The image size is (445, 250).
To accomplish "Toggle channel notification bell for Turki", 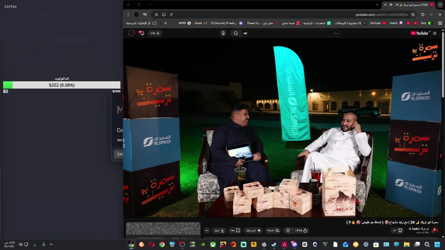I will (400, 231).
